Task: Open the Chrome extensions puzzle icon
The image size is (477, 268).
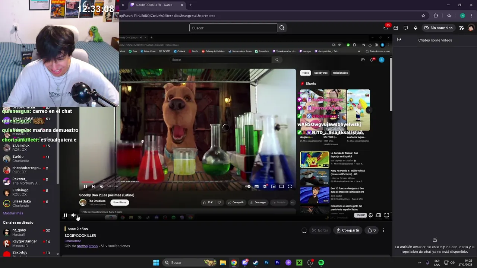Action: tap(436, 16)
